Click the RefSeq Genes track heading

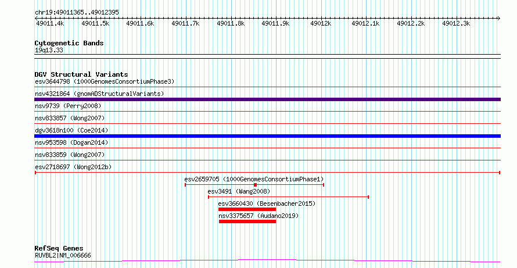59,248
